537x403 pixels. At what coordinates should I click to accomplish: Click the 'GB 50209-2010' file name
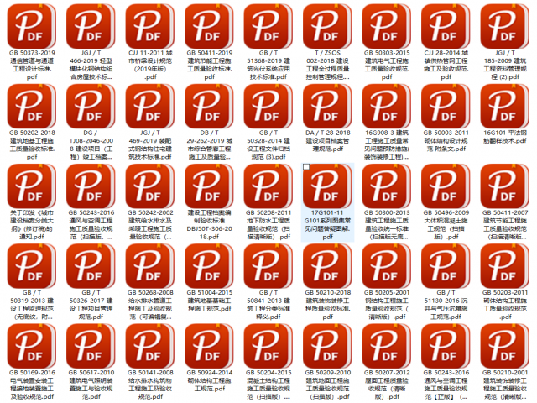point(327,385)
